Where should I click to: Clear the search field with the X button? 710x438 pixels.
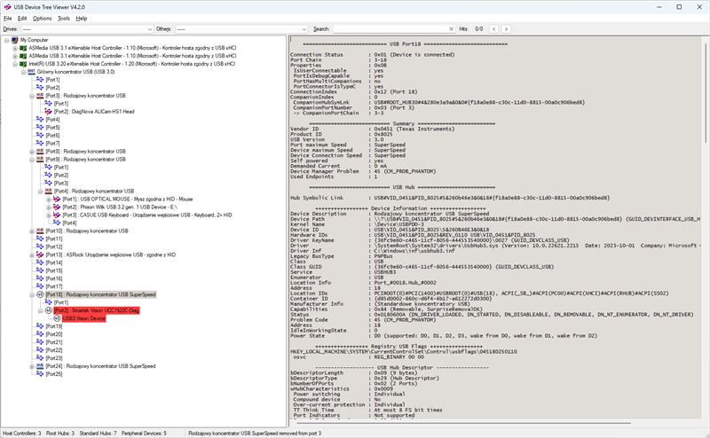[x=451, y=29]
